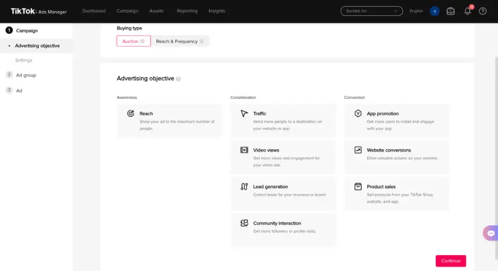Viewport: 498px width, 271px height.
Task: Click the red notification count badge
Action: 471,7
